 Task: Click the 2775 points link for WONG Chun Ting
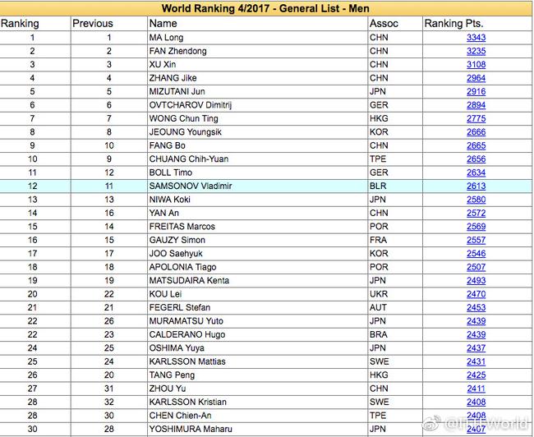476,118
